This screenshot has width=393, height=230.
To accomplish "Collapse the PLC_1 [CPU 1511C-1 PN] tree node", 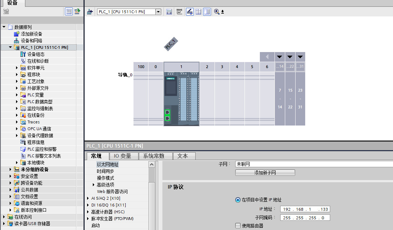I will click(x=10, y=47).
